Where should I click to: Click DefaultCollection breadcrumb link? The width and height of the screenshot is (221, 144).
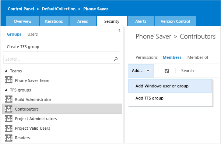[59, 9]
